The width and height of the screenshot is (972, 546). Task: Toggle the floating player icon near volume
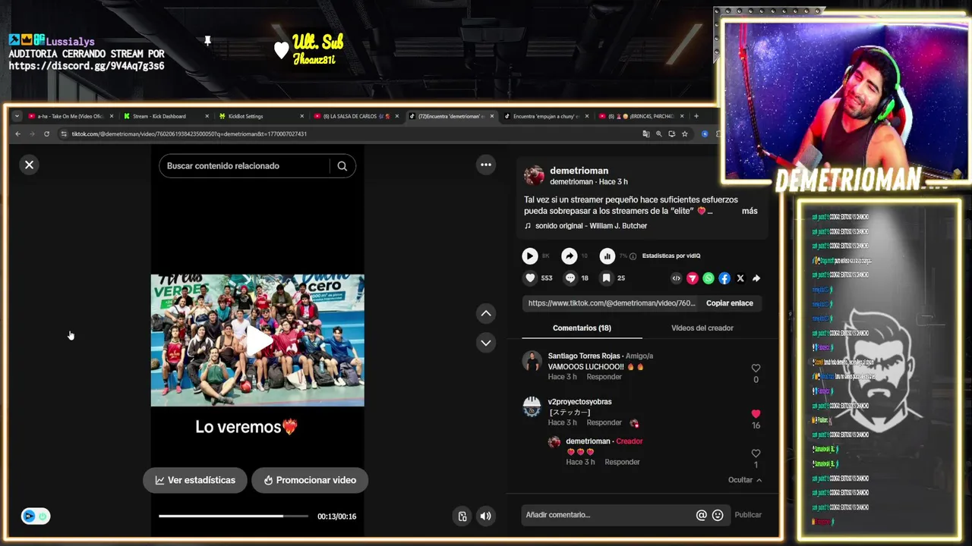point(462,516)
